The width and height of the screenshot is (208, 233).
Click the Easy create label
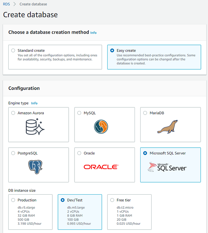point(126,51)
